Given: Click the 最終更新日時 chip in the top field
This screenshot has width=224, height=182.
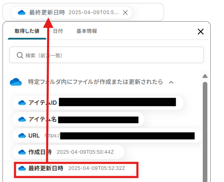Looking at the screenshot, I should 71,12.
